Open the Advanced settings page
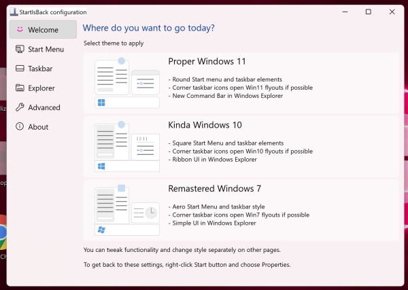This screenshot has width=408, height=290. (44, 107)
